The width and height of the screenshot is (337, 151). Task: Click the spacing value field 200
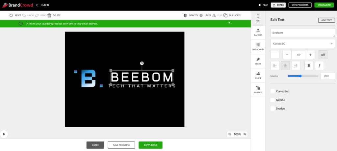(328, 76)
